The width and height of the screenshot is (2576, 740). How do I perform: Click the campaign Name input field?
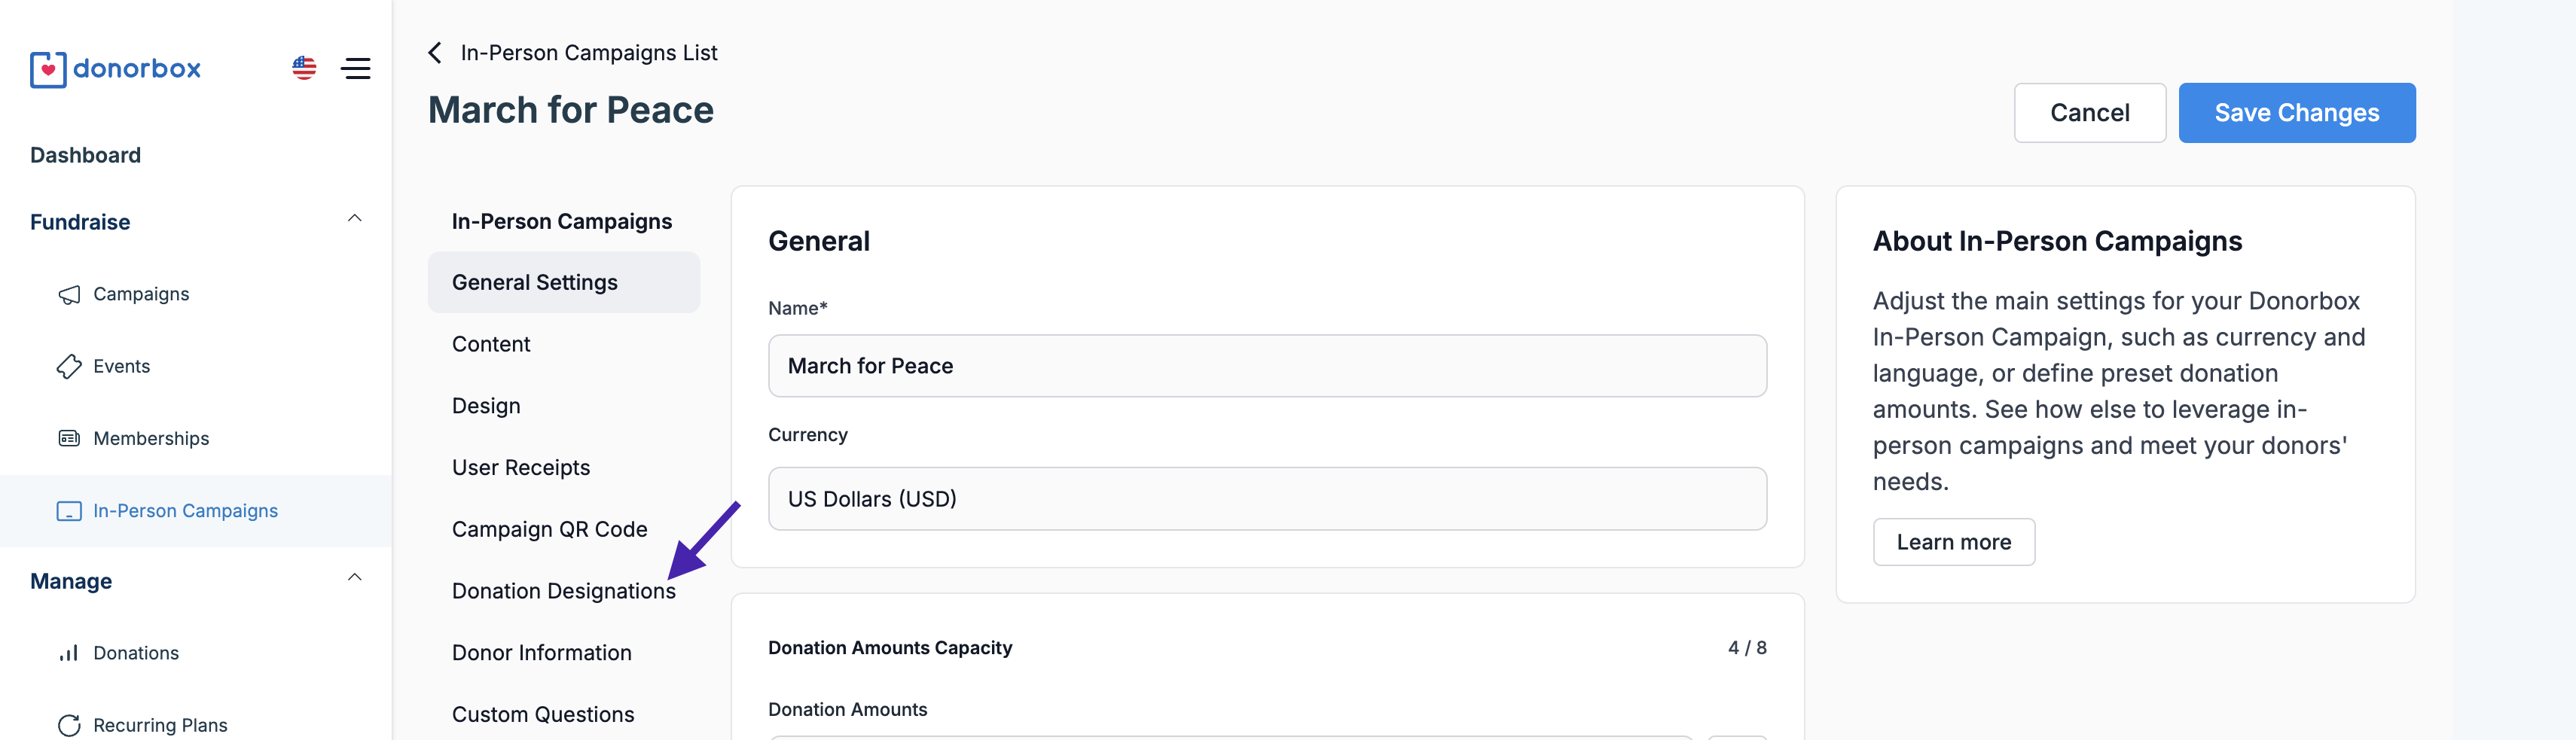[x=1266, y=366]
